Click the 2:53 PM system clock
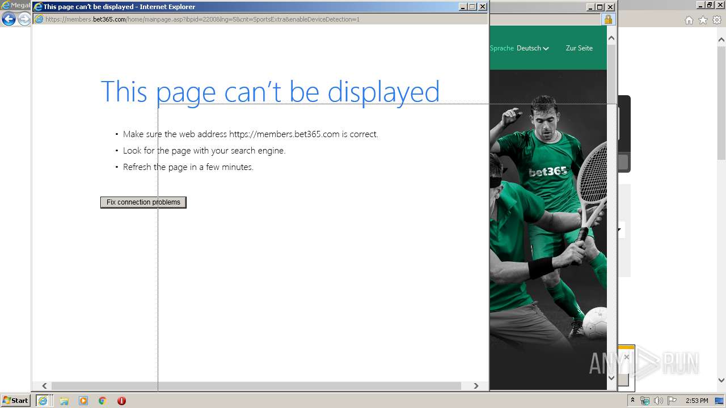 [697, 401]
